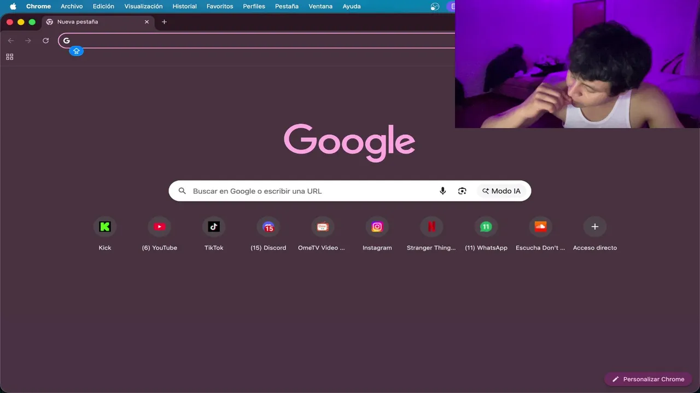Click the blue home badge below address bar
Image resolution: width=700 pixels, height=393 pixels.
(77, 51)
